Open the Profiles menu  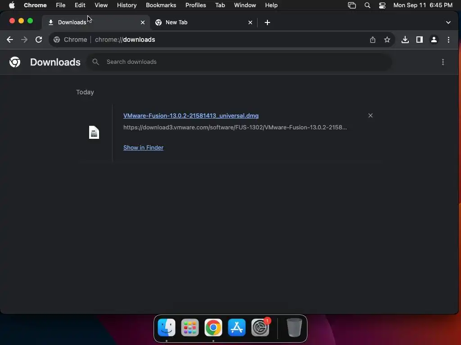[195, 5]
